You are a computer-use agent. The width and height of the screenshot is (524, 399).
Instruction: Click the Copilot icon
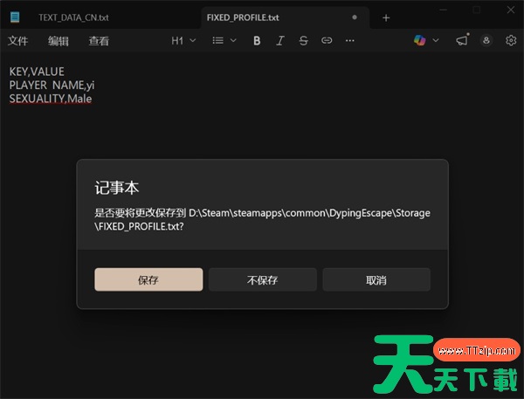(x=420, y=40)
